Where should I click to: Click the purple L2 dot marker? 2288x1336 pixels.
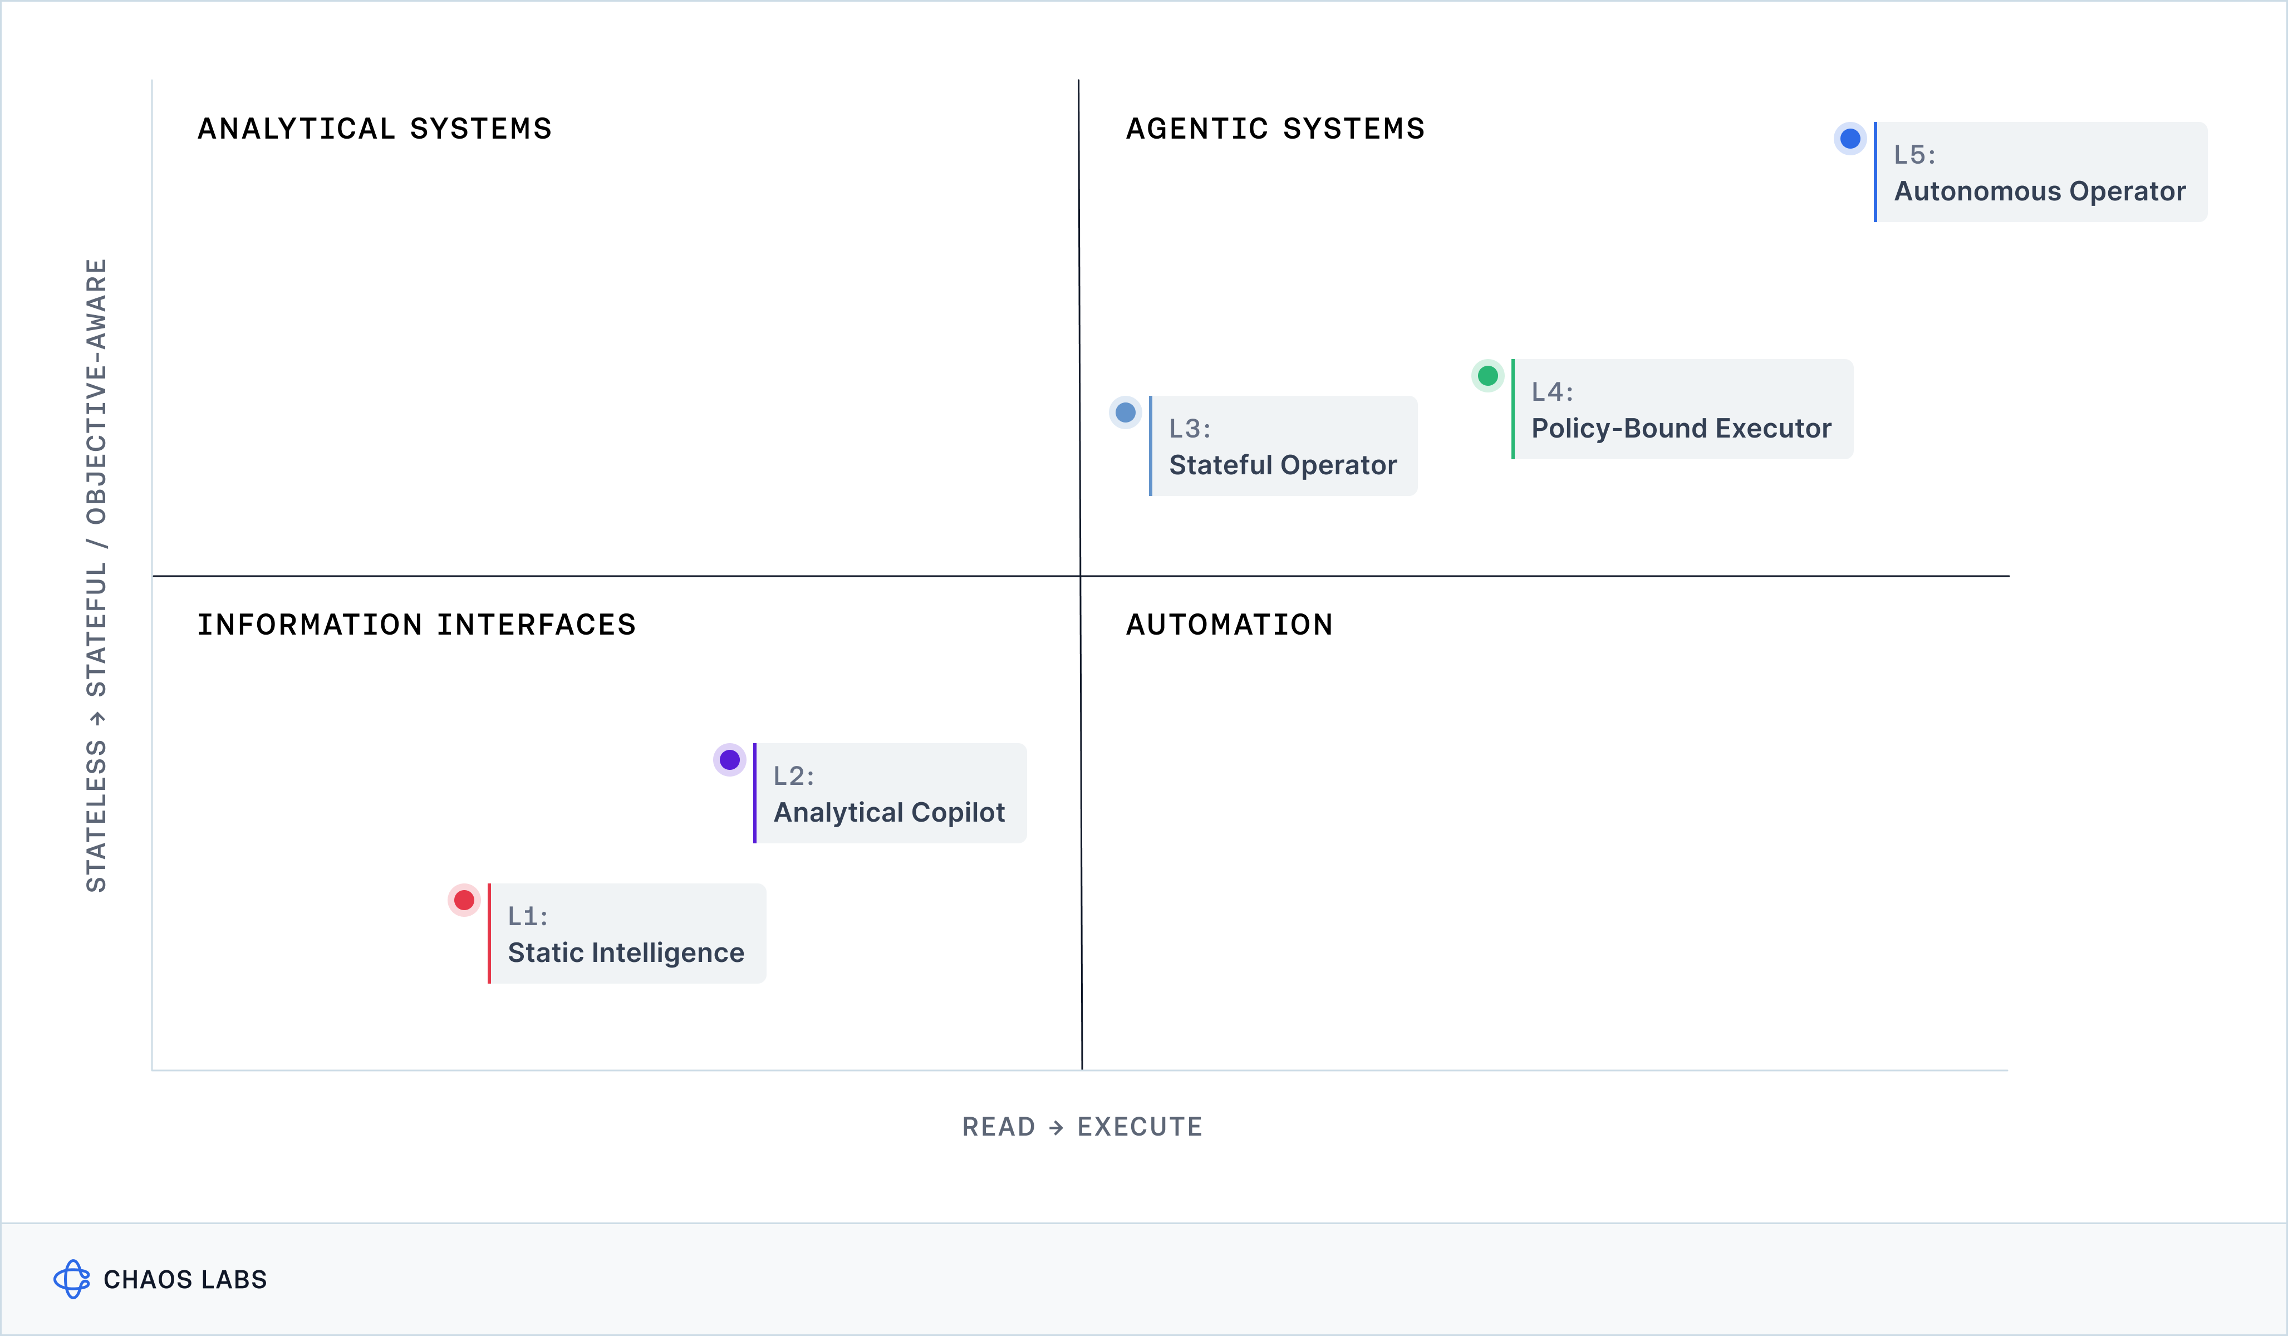(x=729, y=760)
